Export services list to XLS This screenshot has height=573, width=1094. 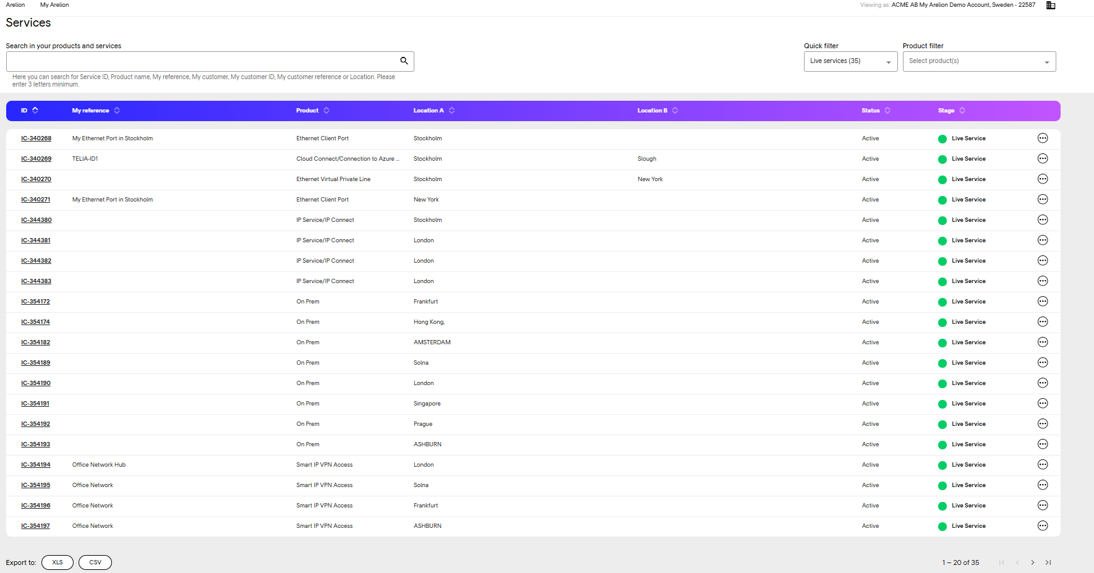(x=58, y=562)
